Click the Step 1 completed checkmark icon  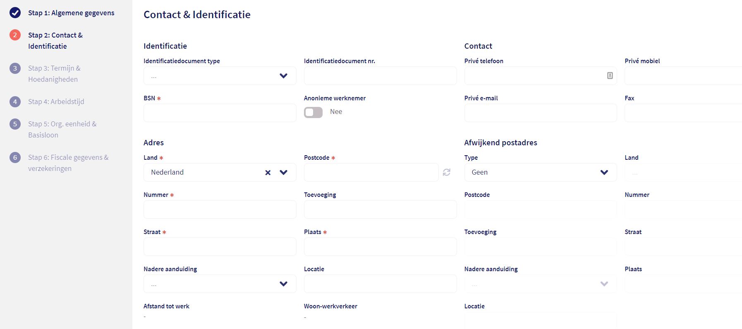pos(15,13)
